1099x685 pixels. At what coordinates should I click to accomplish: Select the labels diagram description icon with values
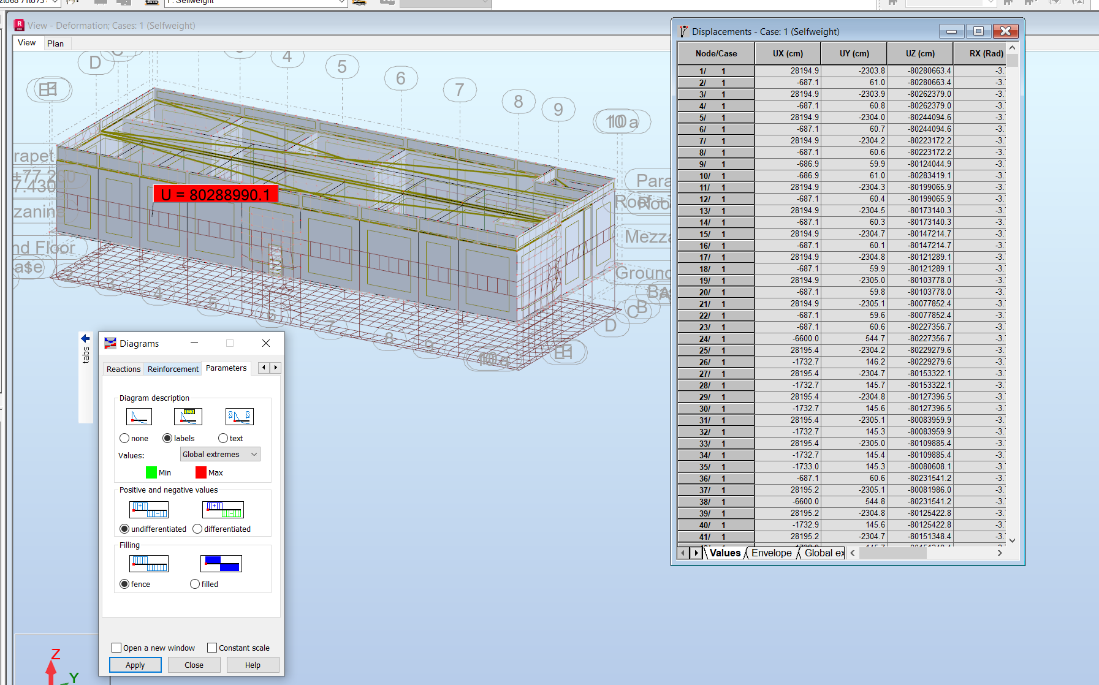coord(188,416)
